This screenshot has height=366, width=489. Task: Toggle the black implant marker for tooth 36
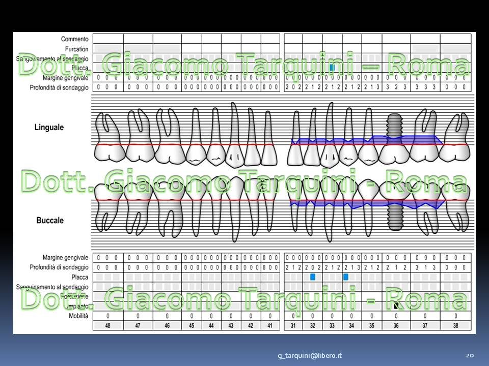[396, 306]
